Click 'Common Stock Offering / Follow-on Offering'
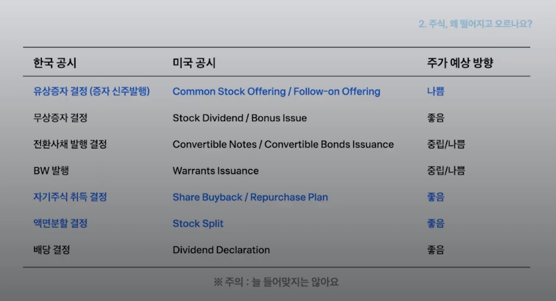Screen dimensions: 556x301 [276, 92]
